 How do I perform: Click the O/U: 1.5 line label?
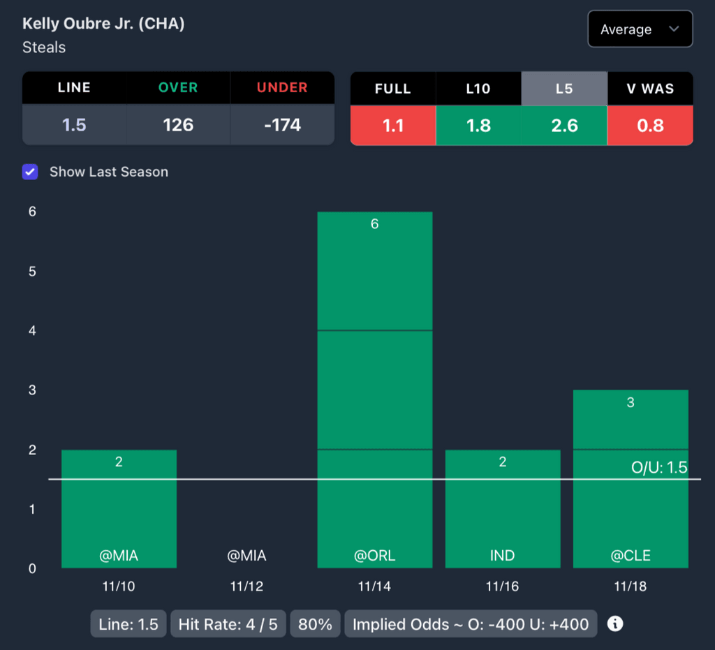tap(659, 467)
